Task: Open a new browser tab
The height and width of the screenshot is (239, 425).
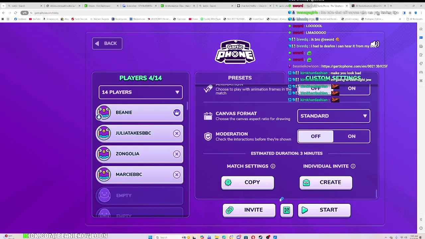Action: (391, 6)
